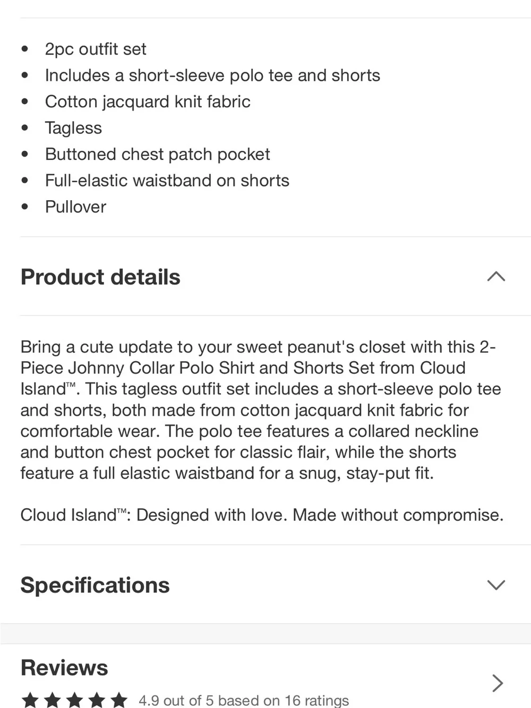Tap 'Cotton jacquard knit fabric' bullet item
Viewport: 531px width, 708px height.
(x=148, y=101)
